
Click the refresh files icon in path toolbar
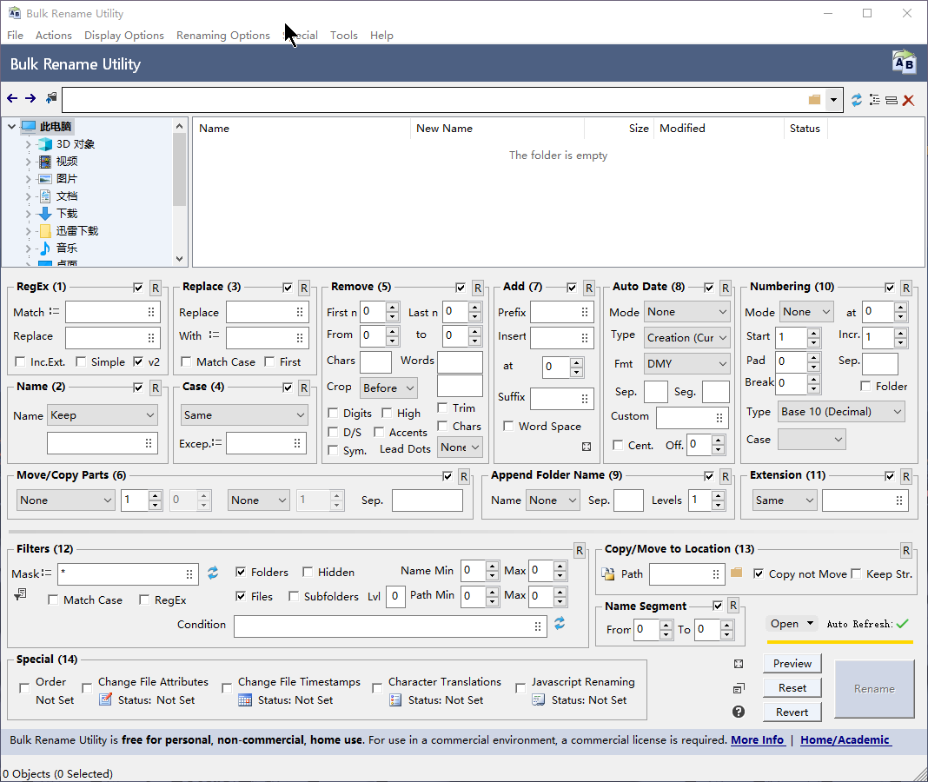coord(857,100)
